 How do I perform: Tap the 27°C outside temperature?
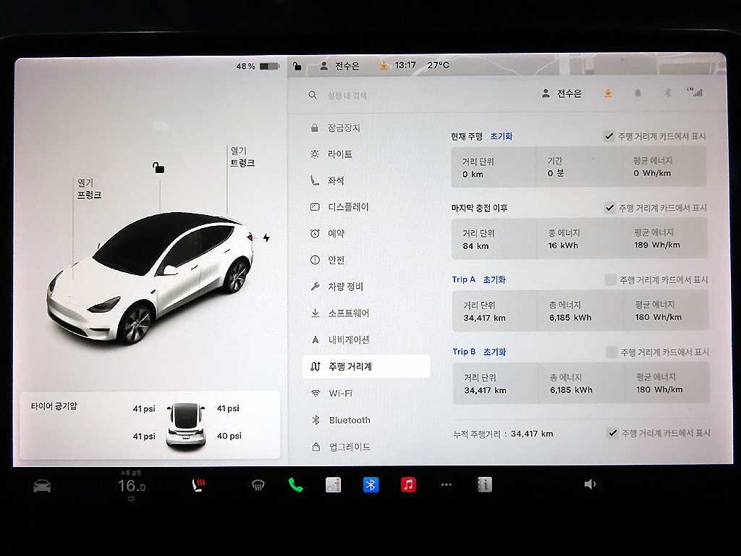click(x=438, y=65)
